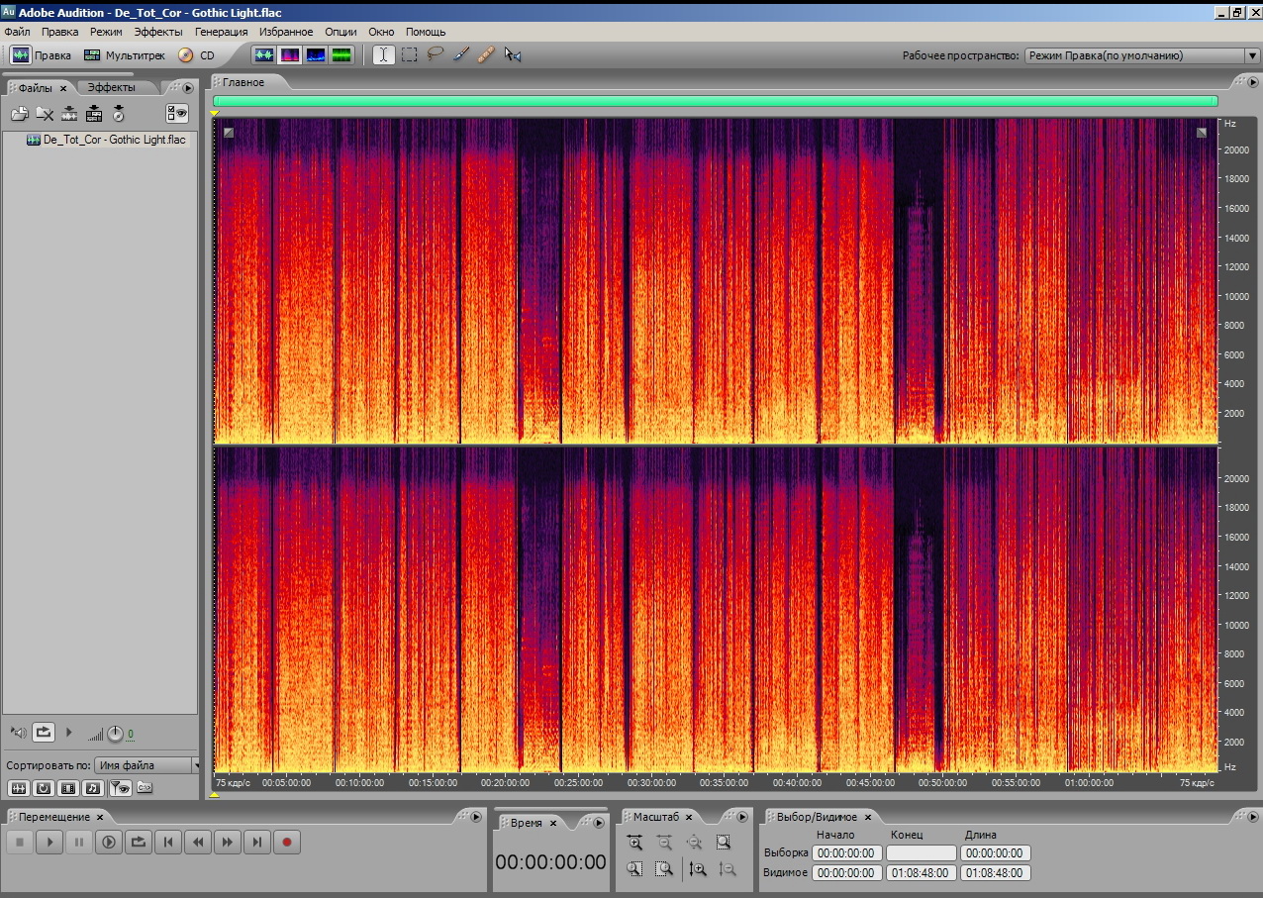
Task: Select the Effects Paintbrush tool
Action: 460,55
